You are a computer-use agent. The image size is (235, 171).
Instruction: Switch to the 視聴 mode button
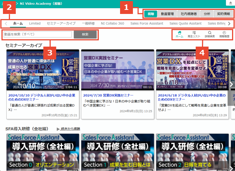[151, 14]
